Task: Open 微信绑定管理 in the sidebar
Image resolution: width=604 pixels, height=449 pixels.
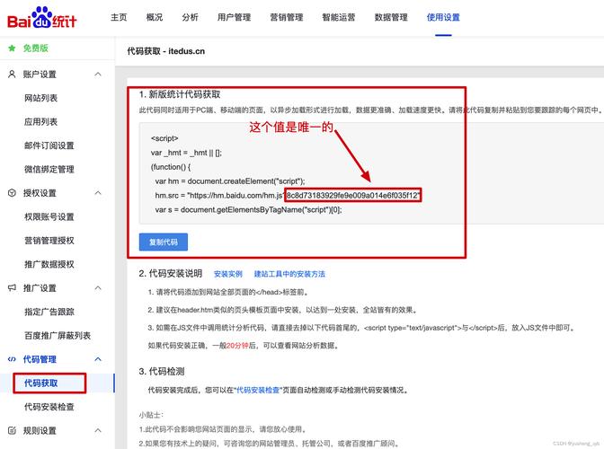Action: pyautogui.click(x=49, y=170)
